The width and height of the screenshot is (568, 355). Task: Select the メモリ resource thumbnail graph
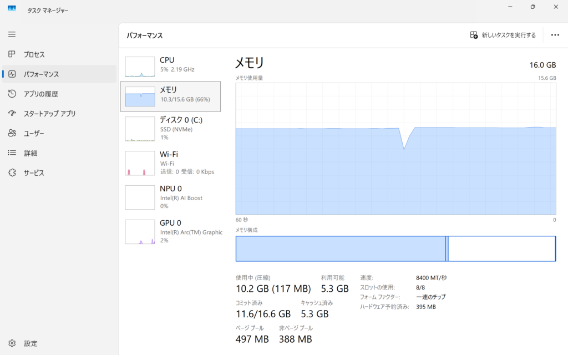pyautogui.click(x=140, y=97)
